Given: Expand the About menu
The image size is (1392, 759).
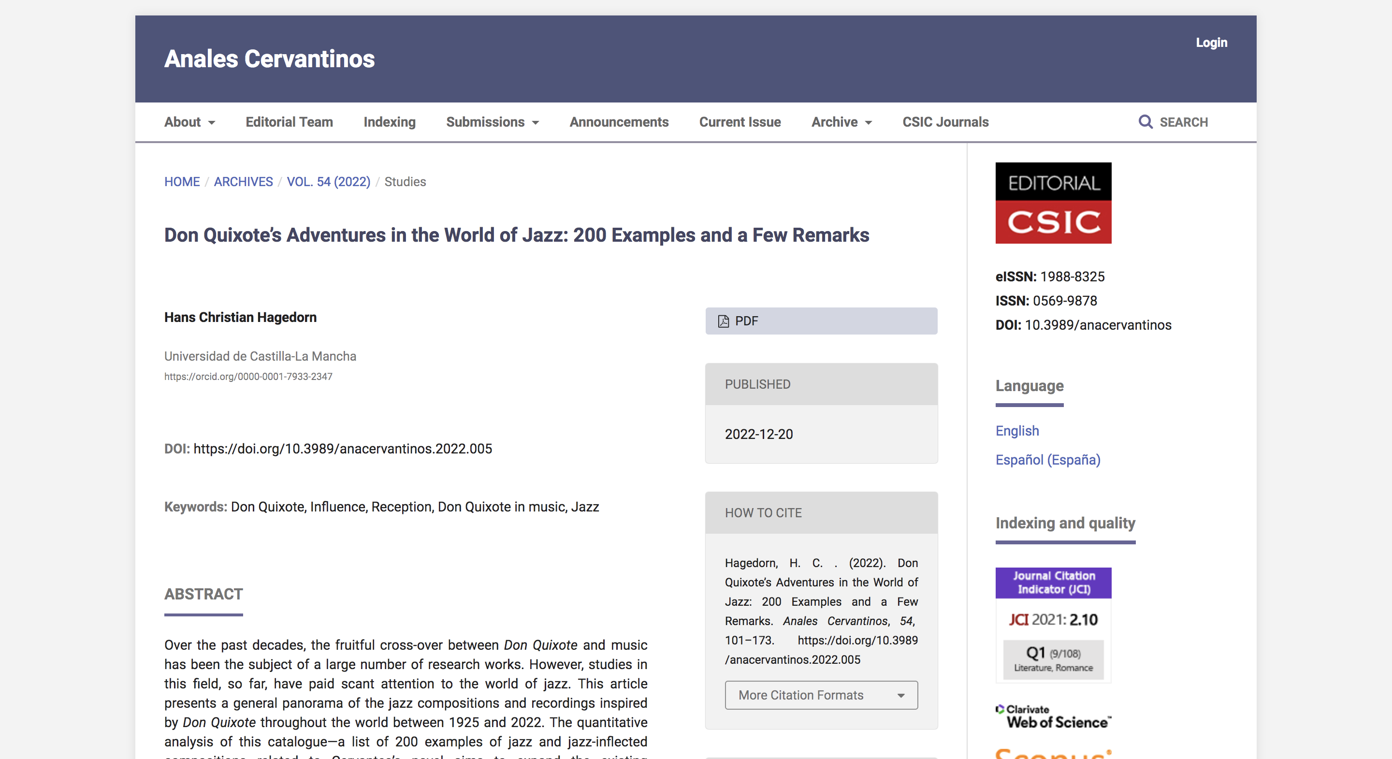Looking at the screenshot, I should click(x=189, y=122).
